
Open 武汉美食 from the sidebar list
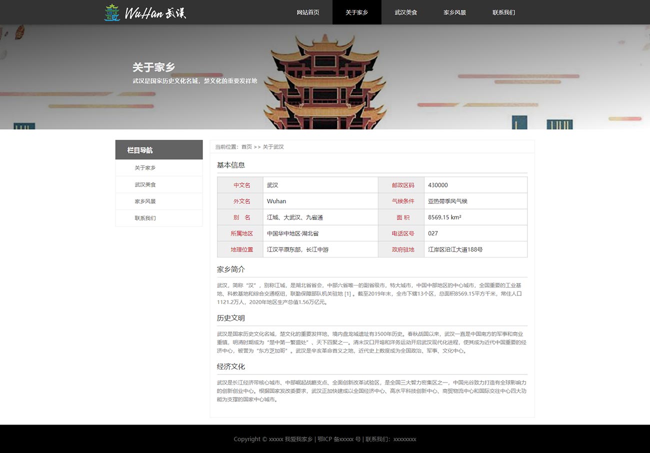(145, 185)
